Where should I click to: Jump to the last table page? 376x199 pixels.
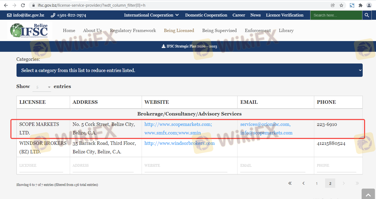tap(357, 183)
